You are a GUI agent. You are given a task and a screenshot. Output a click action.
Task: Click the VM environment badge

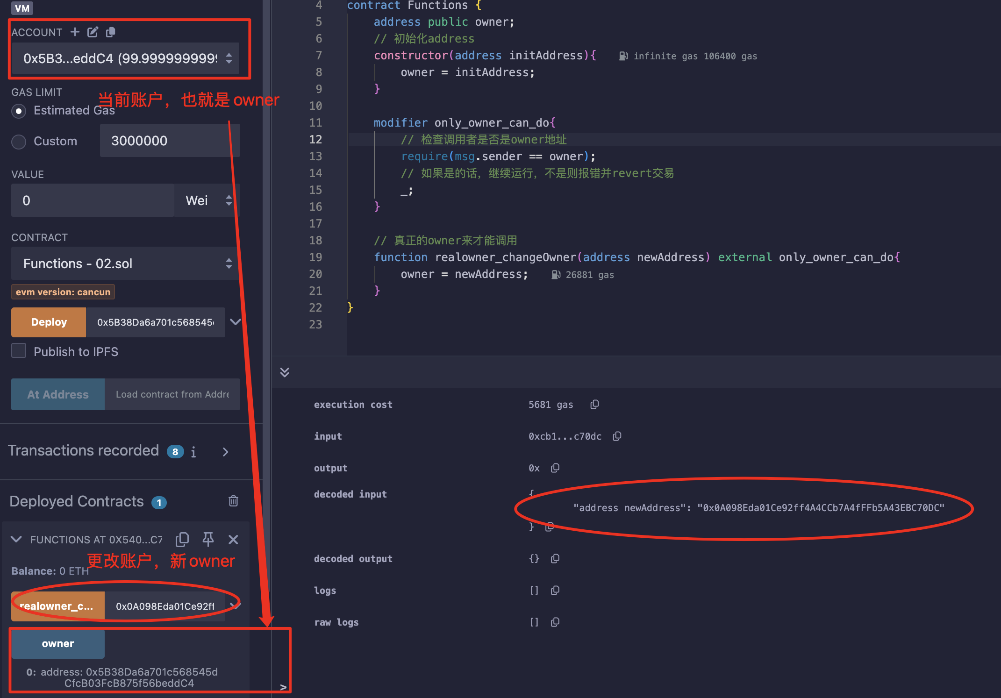coord(22,8)
